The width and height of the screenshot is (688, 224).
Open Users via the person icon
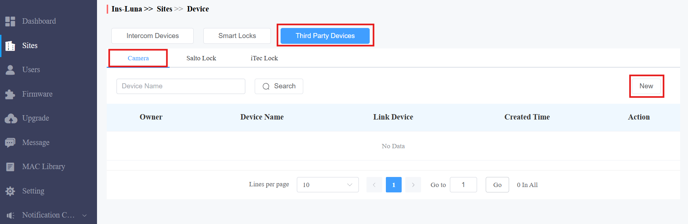10,70
